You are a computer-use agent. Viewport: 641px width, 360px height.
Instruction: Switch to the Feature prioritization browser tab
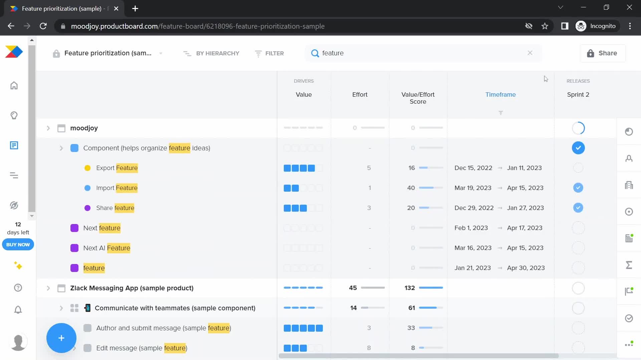pos(64,8)
